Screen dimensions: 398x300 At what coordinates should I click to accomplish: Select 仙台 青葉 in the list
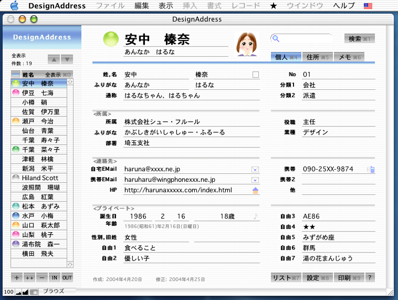click(39, 131)
